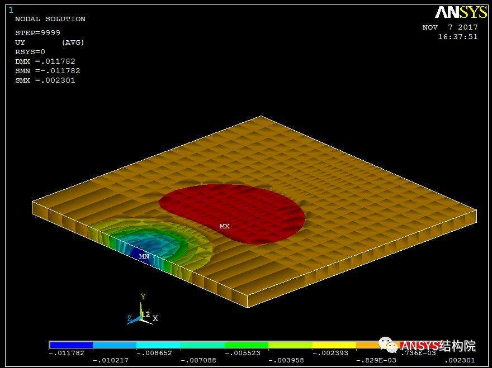Click legend value -.010217
The image size is (492, 368).
click(x=111, y=361)
